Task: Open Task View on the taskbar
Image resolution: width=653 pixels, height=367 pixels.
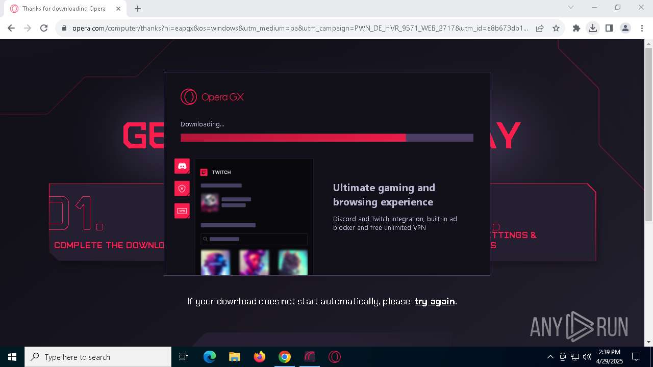Action: tap(184, 357)
